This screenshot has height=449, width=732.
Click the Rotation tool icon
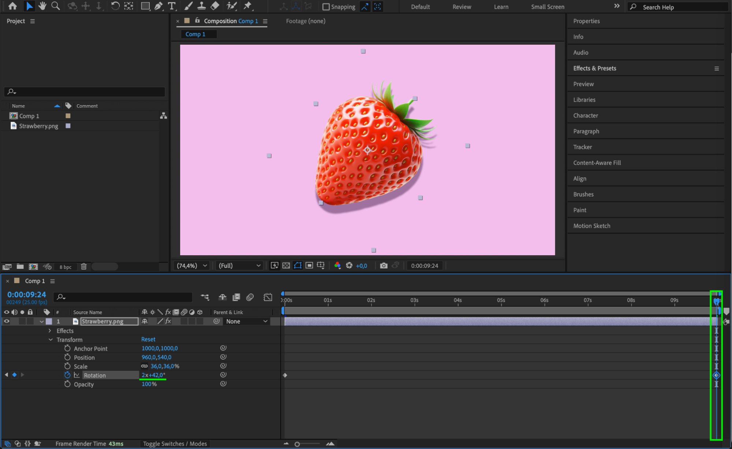[x=115, y=6]
